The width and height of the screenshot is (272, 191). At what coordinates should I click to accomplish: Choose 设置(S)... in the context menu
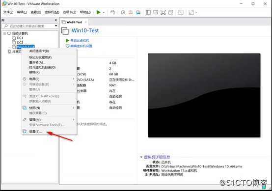click(49, 132)
